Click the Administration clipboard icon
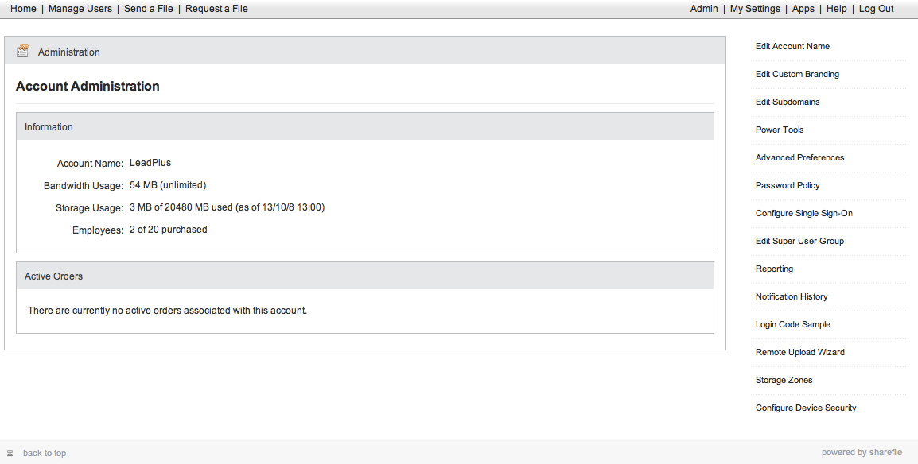Image resolution: width=918 pixels, height=464 pixels. click(x=23, y=51)
